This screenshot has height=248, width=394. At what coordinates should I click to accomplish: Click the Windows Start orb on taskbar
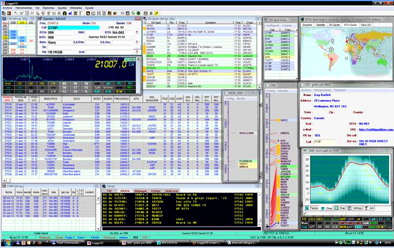click(7, 243)
